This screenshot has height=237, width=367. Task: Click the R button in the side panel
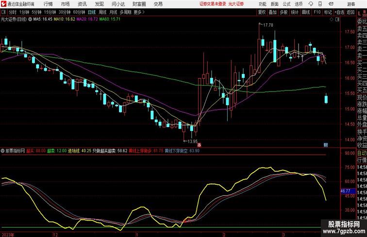point(365,12)
